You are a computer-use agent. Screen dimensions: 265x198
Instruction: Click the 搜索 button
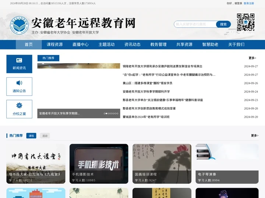pyautogui.click(x=223, y=24)
